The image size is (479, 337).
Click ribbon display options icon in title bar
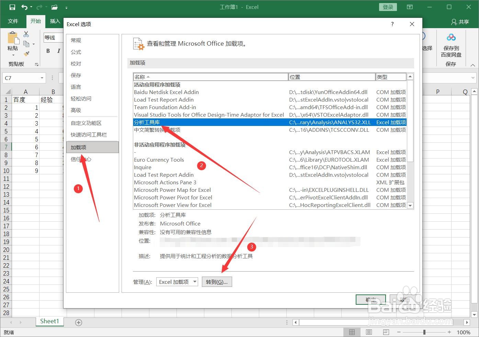410,7
